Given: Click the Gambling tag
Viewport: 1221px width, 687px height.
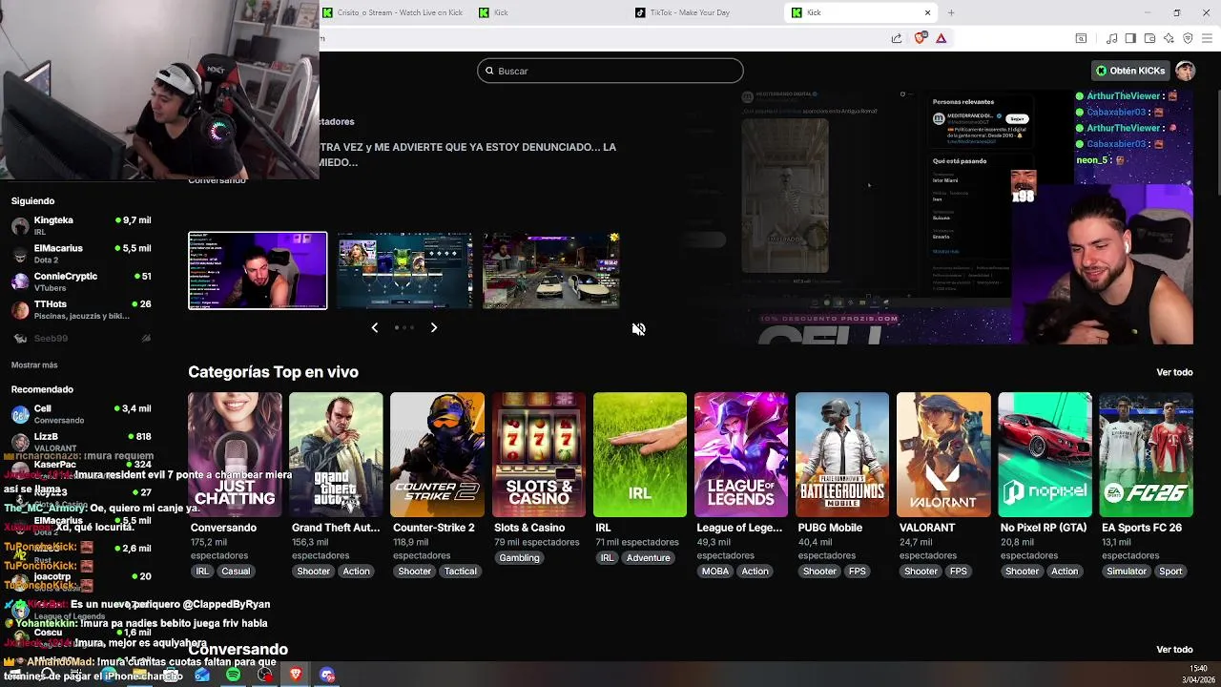Looking at the screenshot, I should [519, 557].
